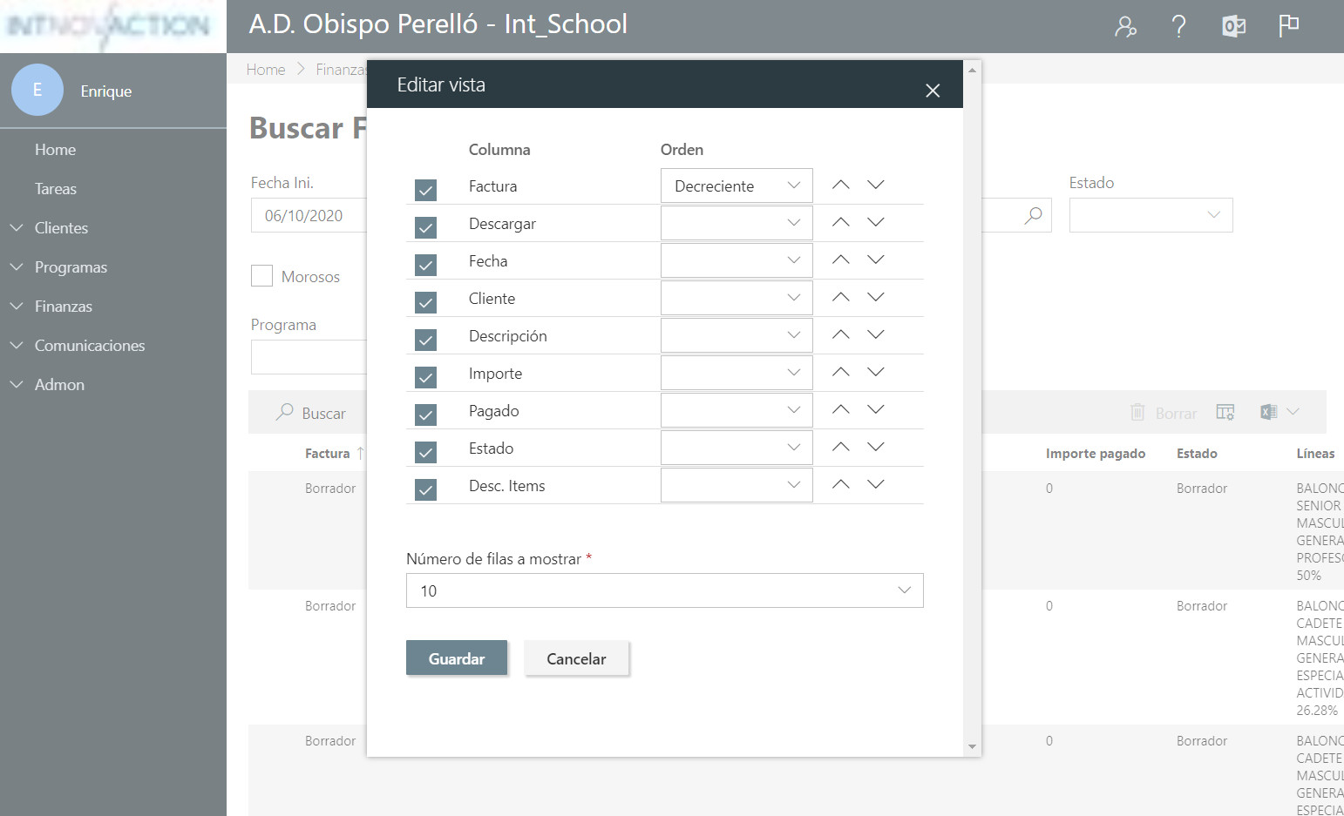Click the Guardar button

[457, 658]
